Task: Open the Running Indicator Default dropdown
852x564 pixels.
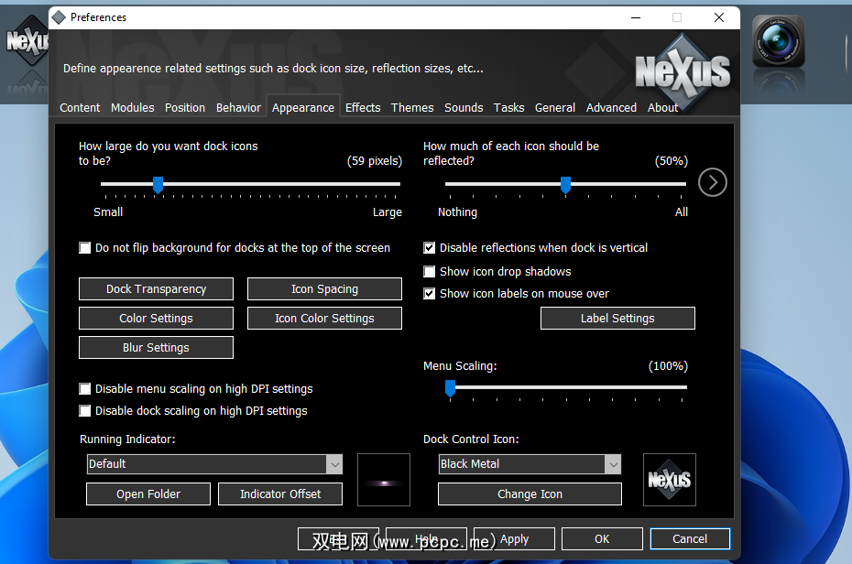Action: [x=214, y=464]
